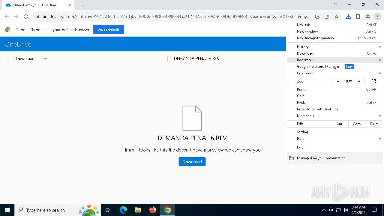This screenshot has height=216, width=384.
Task: Open File Explorer from taskbar
Action: 138,210
